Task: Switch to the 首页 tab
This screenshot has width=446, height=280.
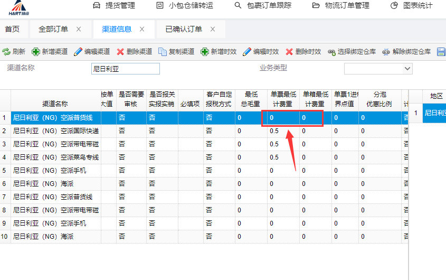Action: (x=12, y=29)
